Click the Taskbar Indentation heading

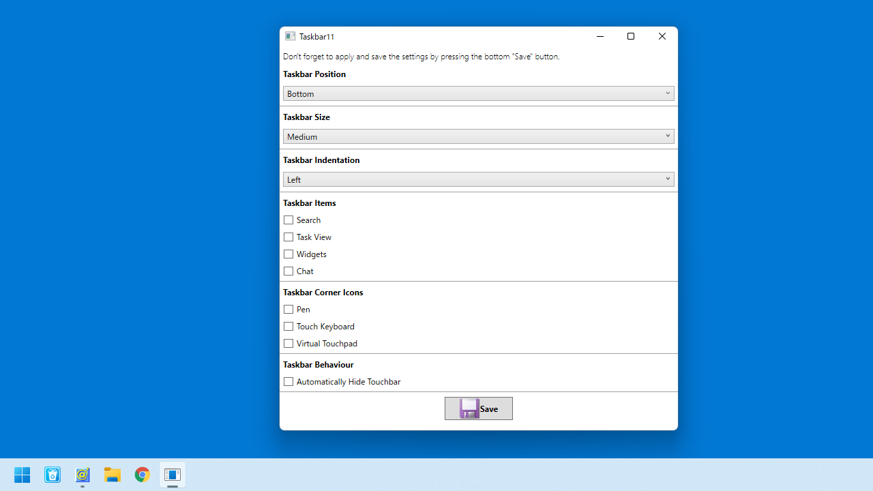321,160
